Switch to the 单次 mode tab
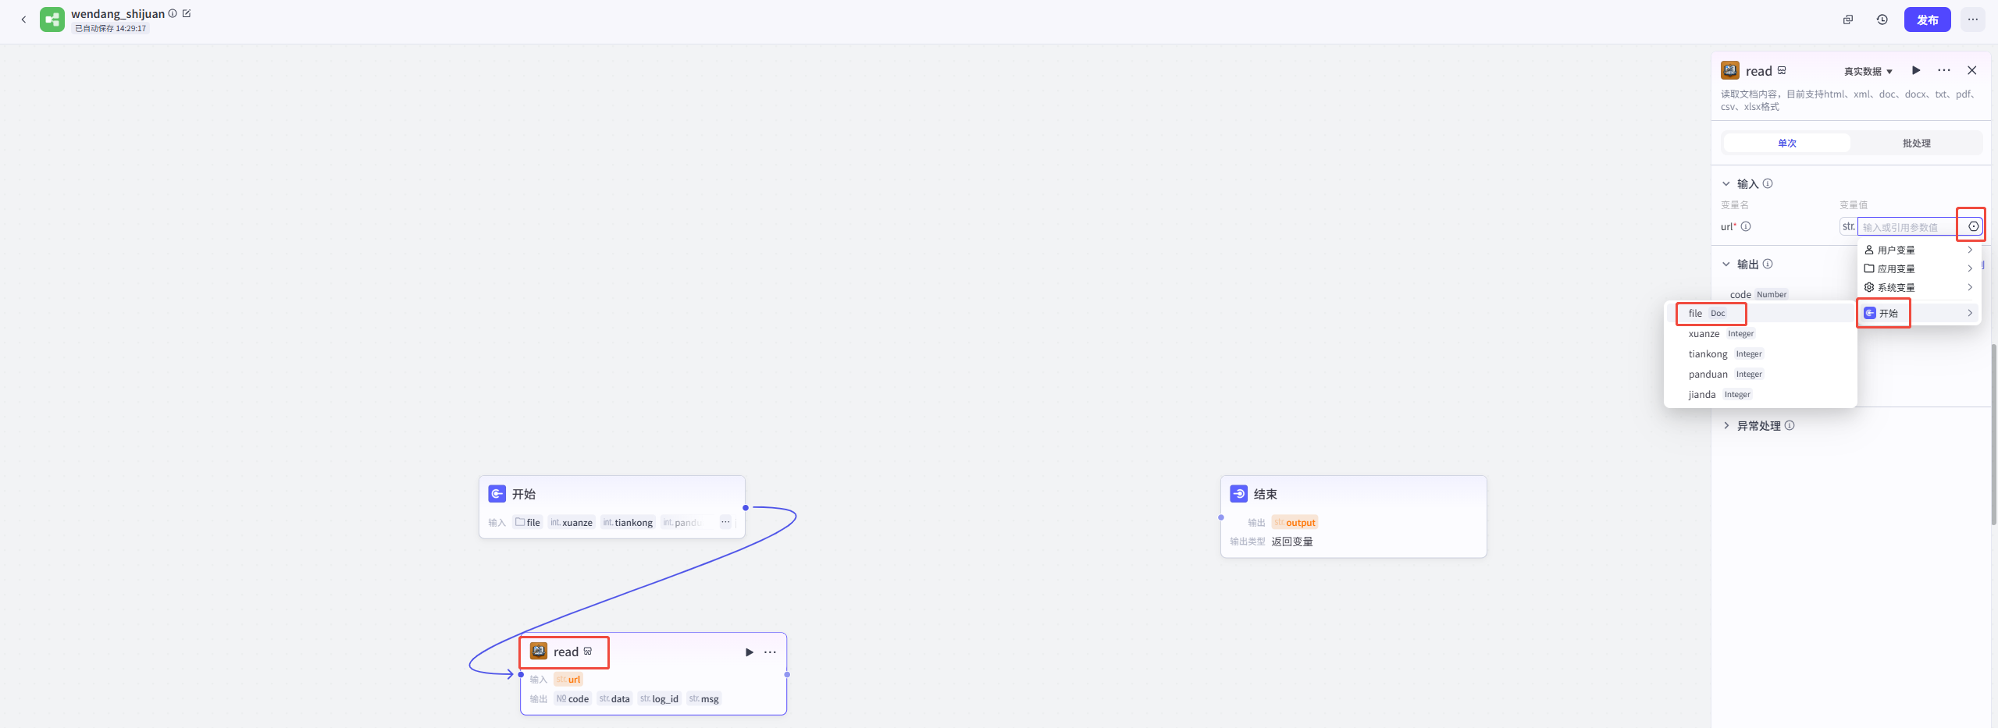1998x728 pixels. pos(1786,143)
